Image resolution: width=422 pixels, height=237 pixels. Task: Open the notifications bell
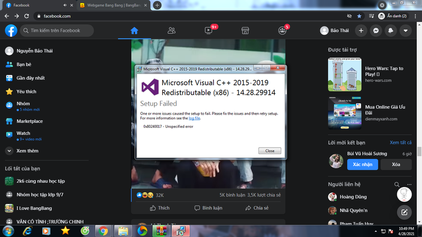click(x=390, y=31)
